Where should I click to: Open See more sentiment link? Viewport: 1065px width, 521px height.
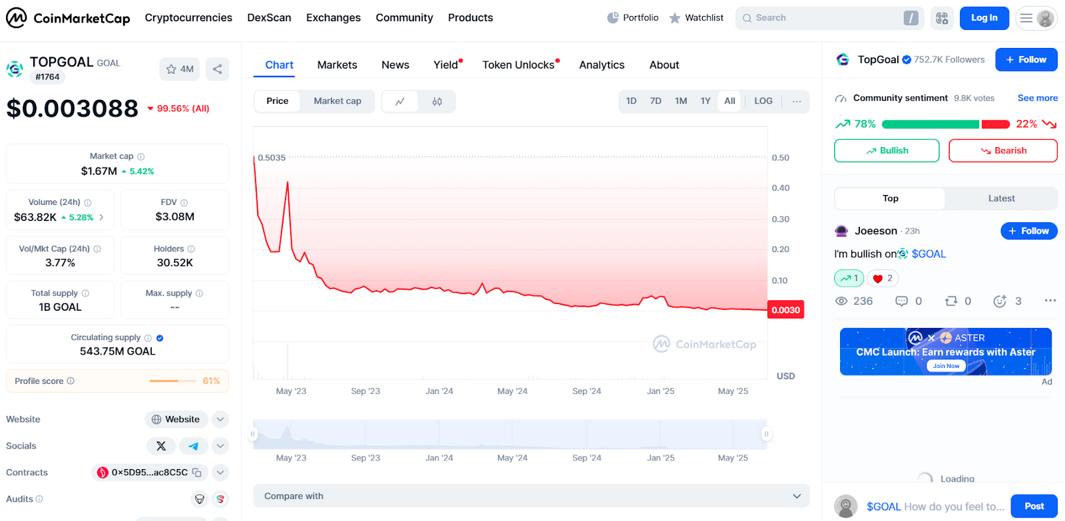(x=1038, y=98)
